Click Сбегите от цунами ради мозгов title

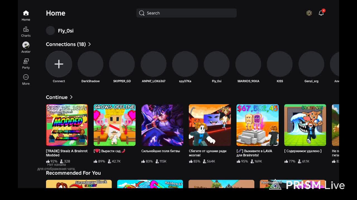(x=208, y=153)
